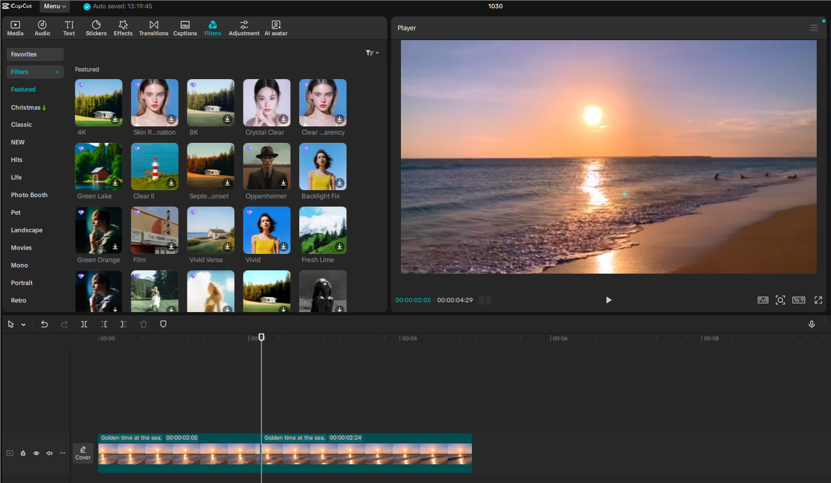Open the Stickers panel

tap(96, 27)
